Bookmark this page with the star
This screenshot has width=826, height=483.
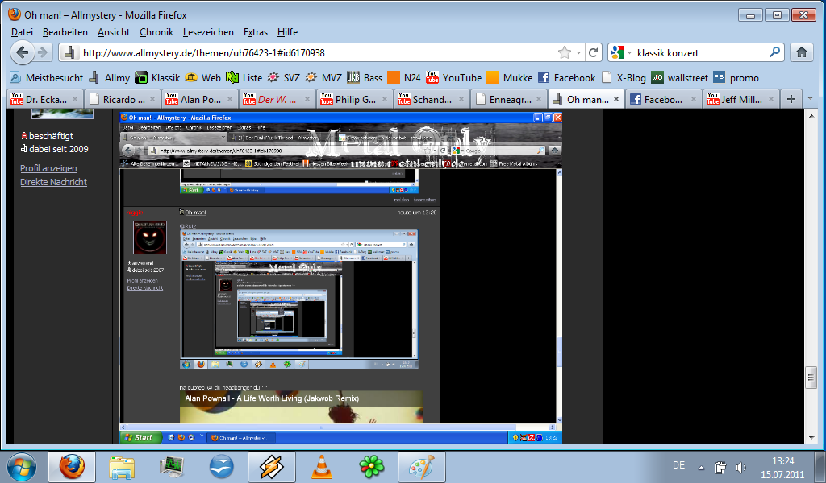tap(564, 52)
